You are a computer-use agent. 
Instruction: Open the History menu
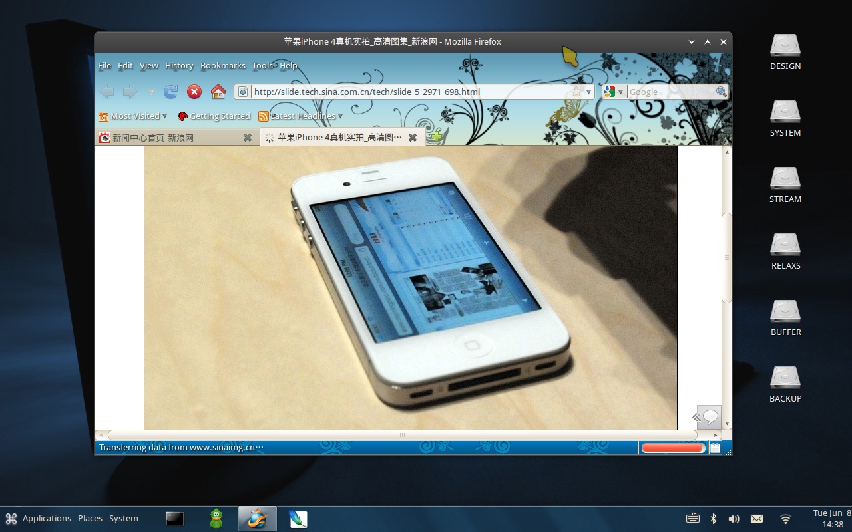pyautogui.click(x=179, y=65)
